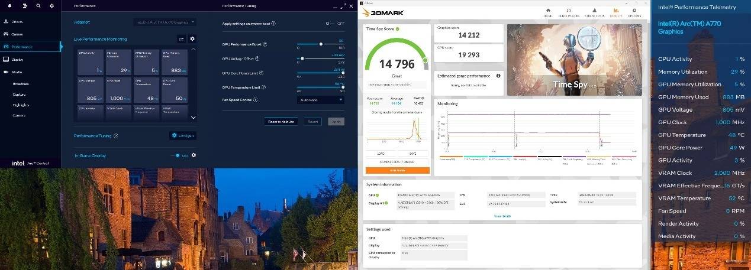Click the info icon beside Estimated game performance

click(x=498, y=76)
